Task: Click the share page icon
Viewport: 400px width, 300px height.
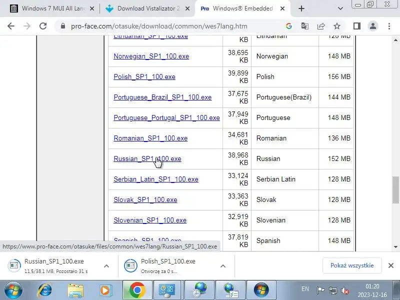Action: tap(321, 26)
